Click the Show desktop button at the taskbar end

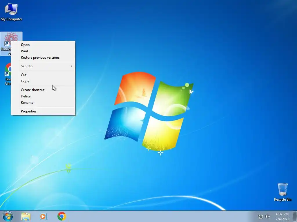(295, 216)
